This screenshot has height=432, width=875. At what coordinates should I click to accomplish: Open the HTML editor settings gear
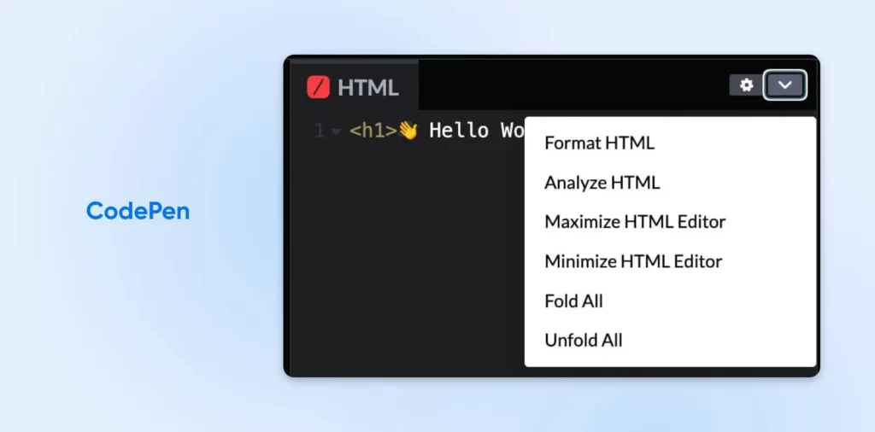(x=747, y=85)
